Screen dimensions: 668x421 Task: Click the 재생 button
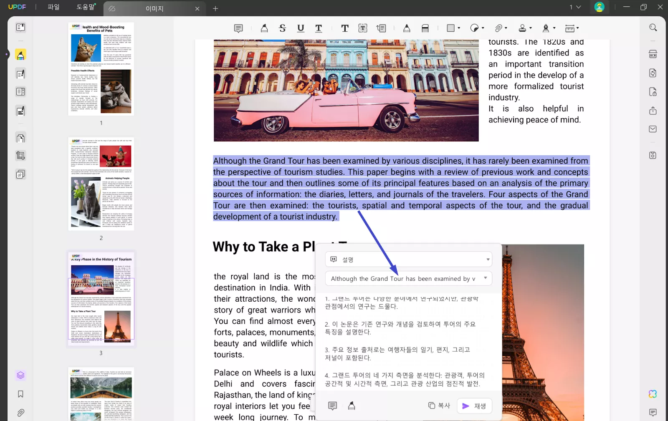(474, 406)
